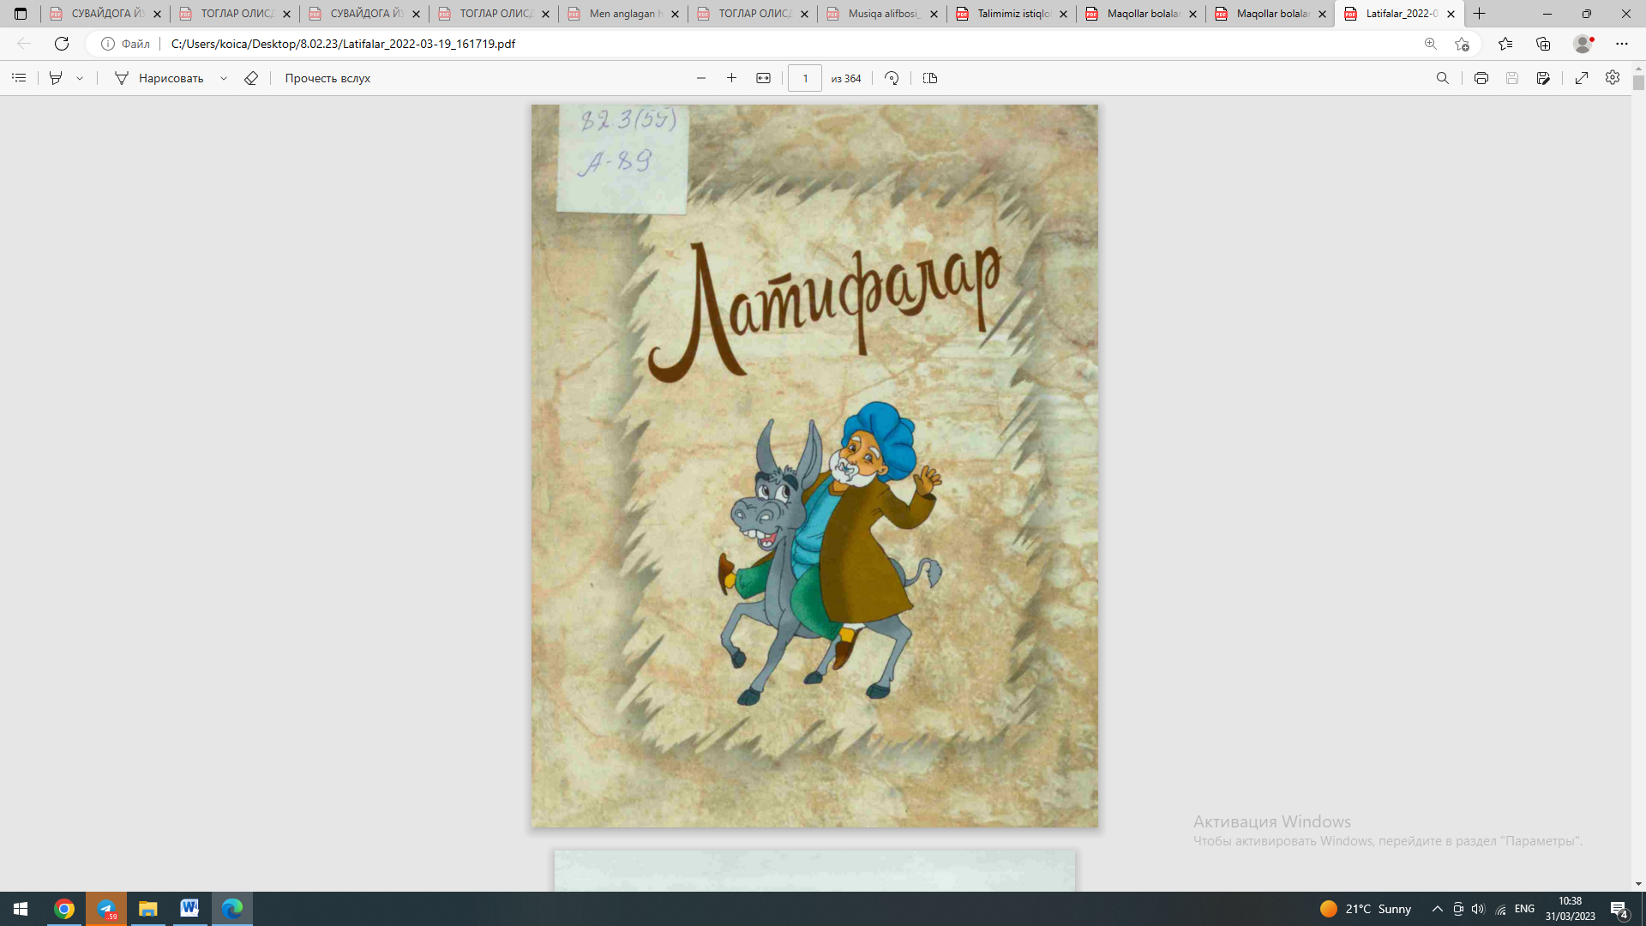Toggle the page view layout icon
Viewport: 1646px width, 926px height.
930,78
